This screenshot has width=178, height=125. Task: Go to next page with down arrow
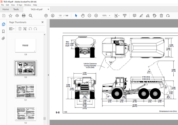click(x=53, y=16)
